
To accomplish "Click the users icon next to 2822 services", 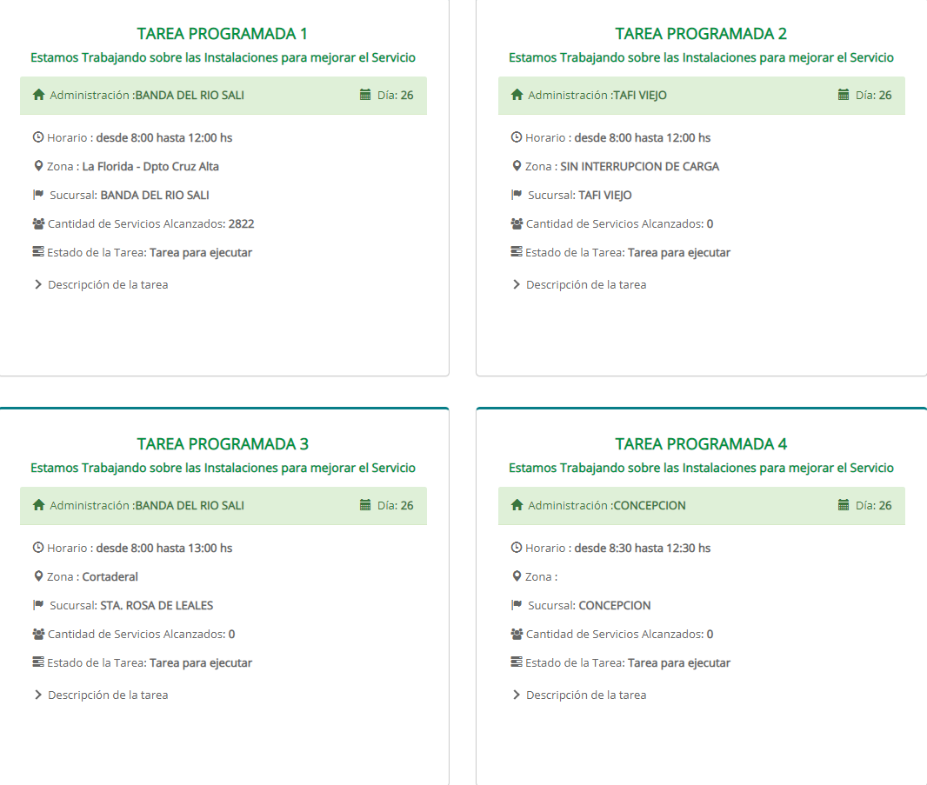I will click(38, 223).
